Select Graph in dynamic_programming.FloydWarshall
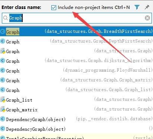Screen dimensions: 153x139 tap(76, 70)
